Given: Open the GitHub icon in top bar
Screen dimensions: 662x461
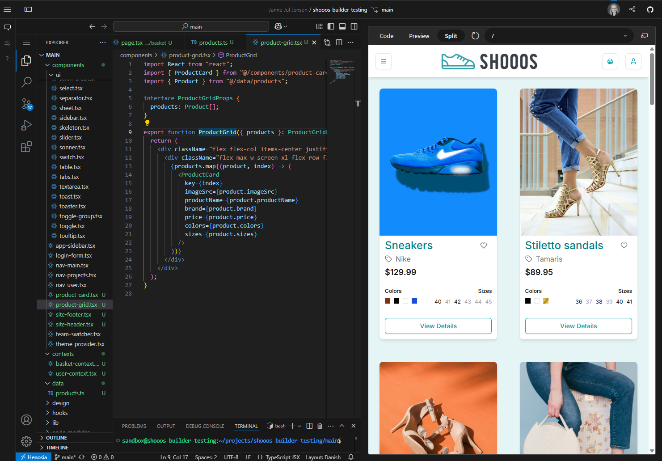Looking at the screenshot, I should [650, 9].
